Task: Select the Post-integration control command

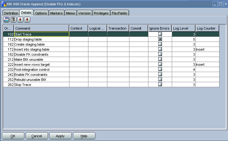Action: tap(42, 70)
